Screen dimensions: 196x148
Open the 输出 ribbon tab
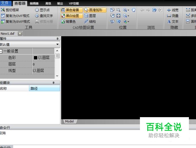coord(60,3)
